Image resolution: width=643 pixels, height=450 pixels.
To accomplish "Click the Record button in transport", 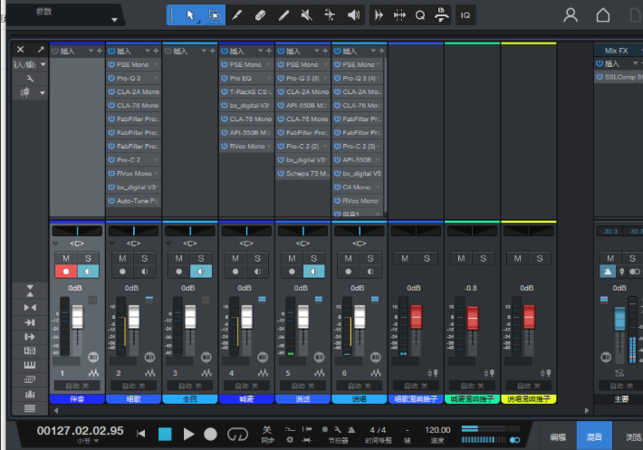I will coord(210,434).
